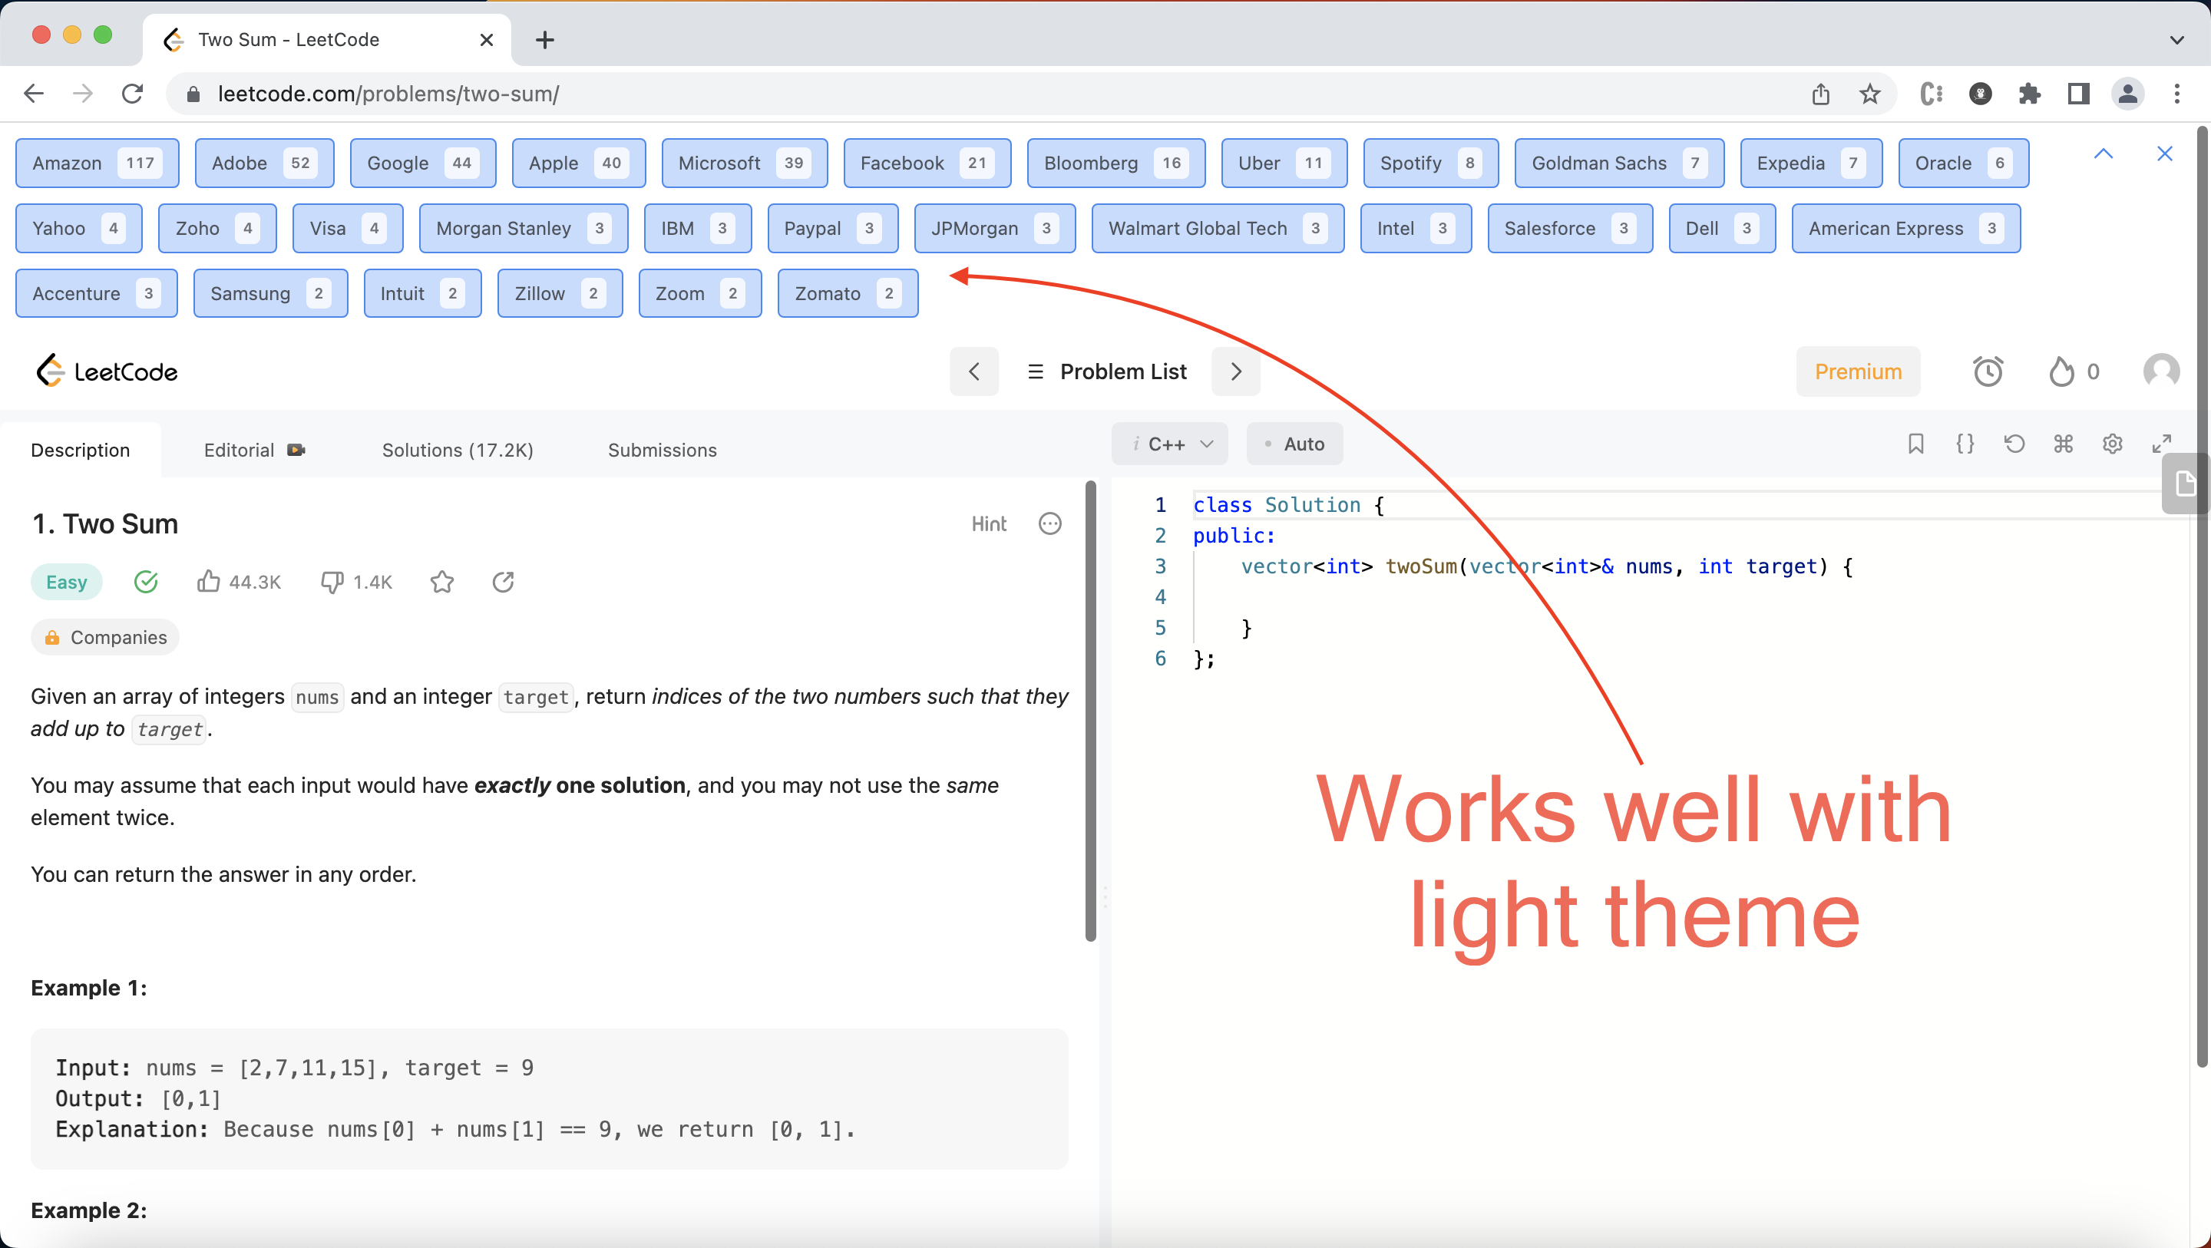Click the thumbs up like icon
Viewport: 2211px width, 1248px height.
click(x=209, y=581)
